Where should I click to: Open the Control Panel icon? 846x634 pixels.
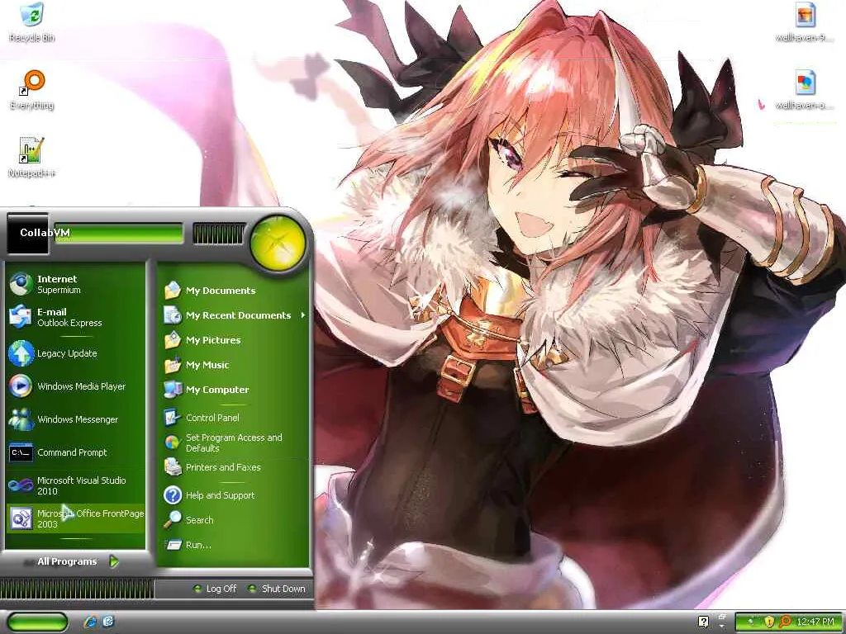pyautogui.click(x=173, y=417)
